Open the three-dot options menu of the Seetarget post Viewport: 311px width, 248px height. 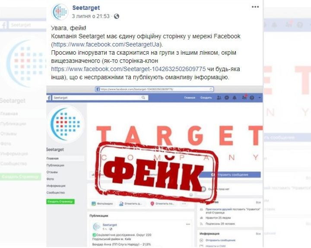(255, 7)
